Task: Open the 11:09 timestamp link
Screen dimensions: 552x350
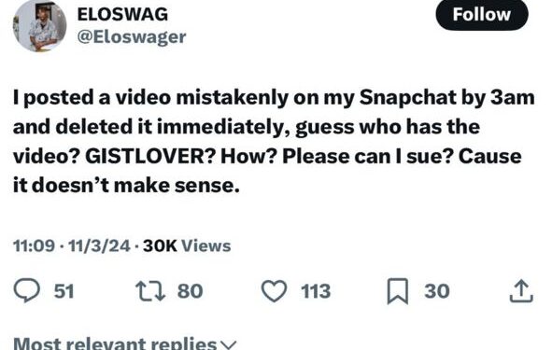Action: [34, 245]
